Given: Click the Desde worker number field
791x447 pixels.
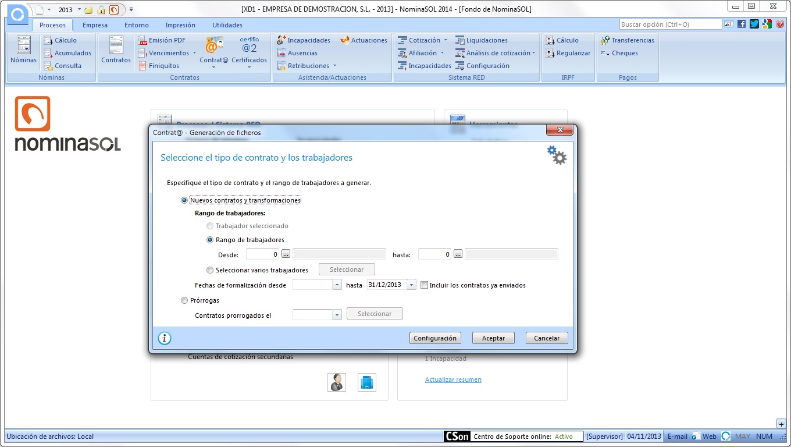Looking at the screenshot, I should tap(263, 254).
